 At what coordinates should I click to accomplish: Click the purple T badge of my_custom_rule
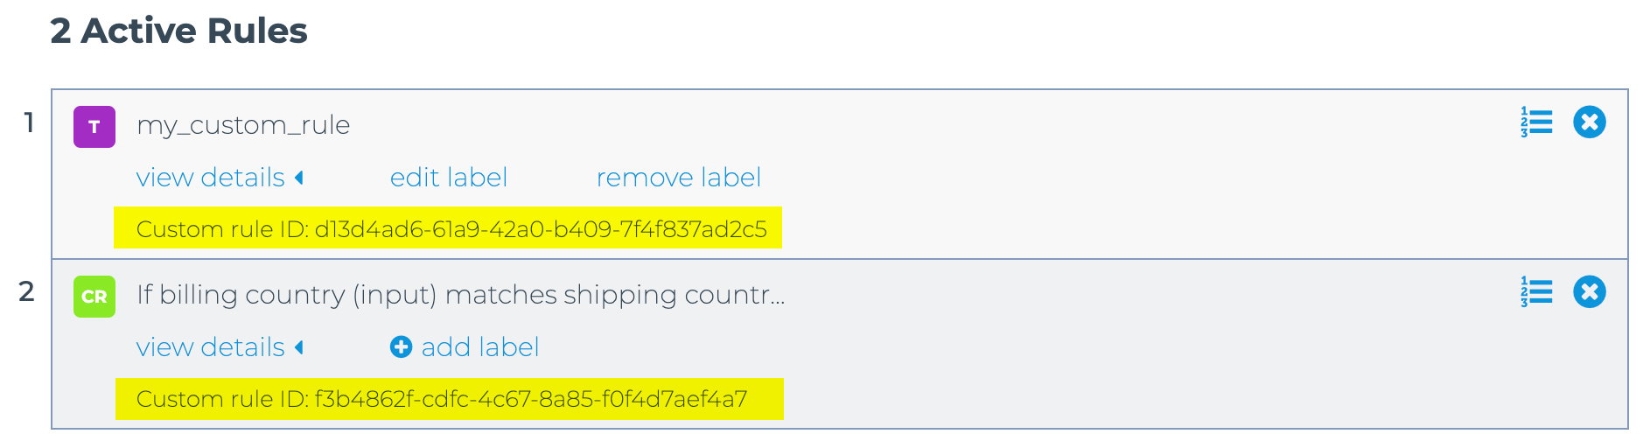point(94,127)
